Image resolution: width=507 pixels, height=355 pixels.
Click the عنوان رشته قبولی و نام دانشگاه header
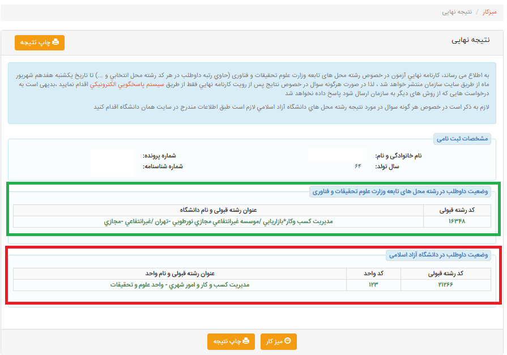point(218,210)
